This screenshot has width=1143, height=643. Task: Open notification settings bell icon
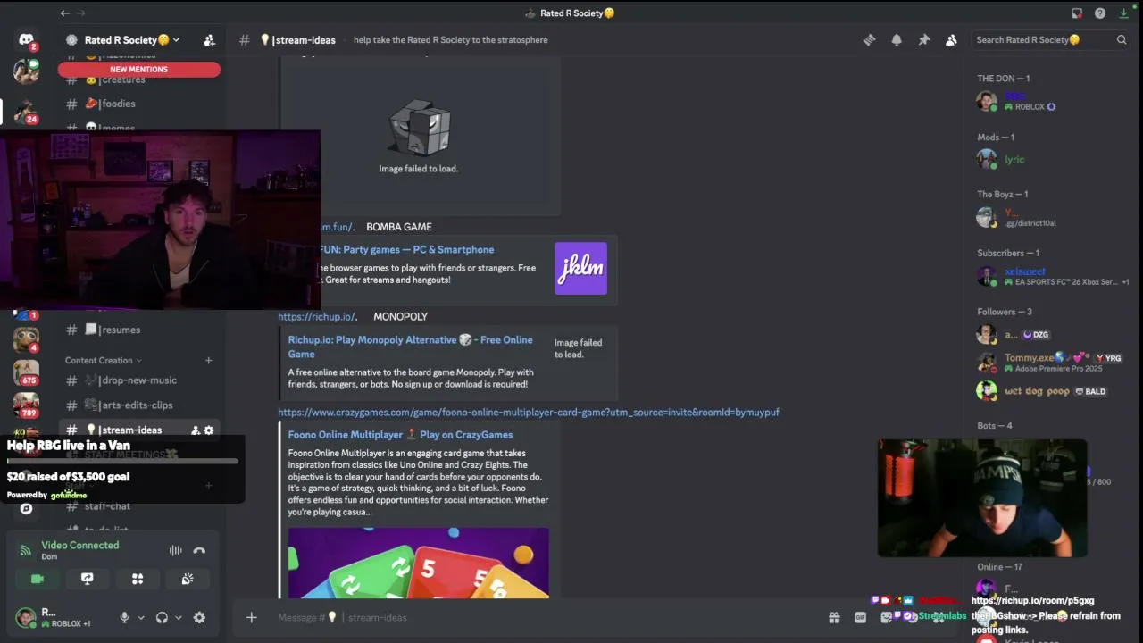click(897, 39)
